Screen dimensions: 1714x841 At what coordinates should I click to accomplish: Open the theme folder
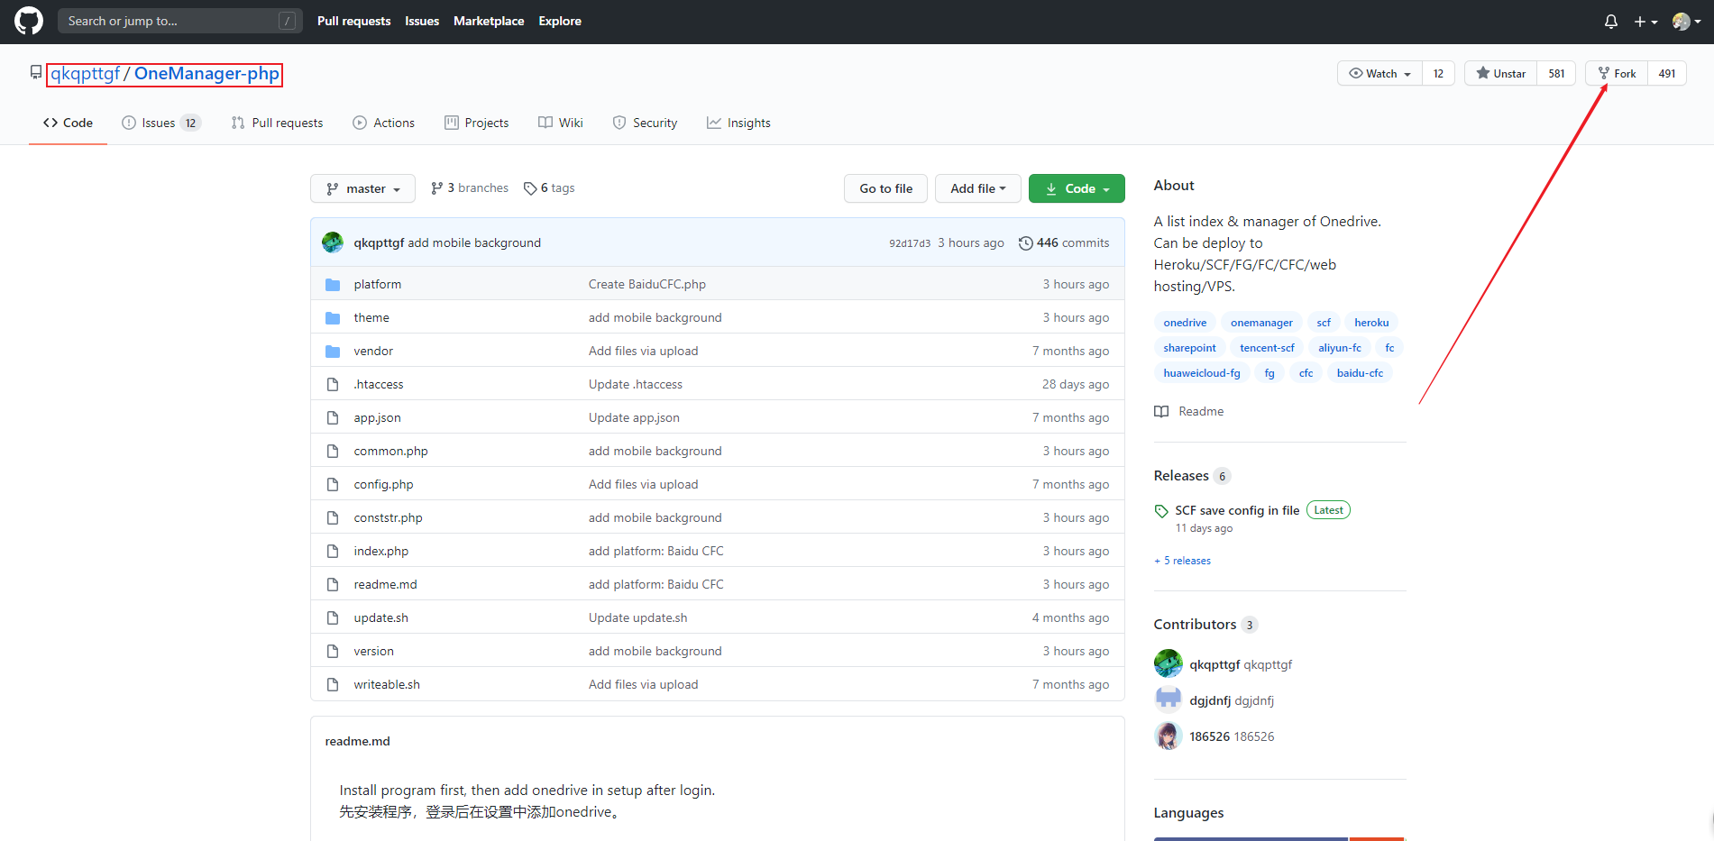(371, 317)
